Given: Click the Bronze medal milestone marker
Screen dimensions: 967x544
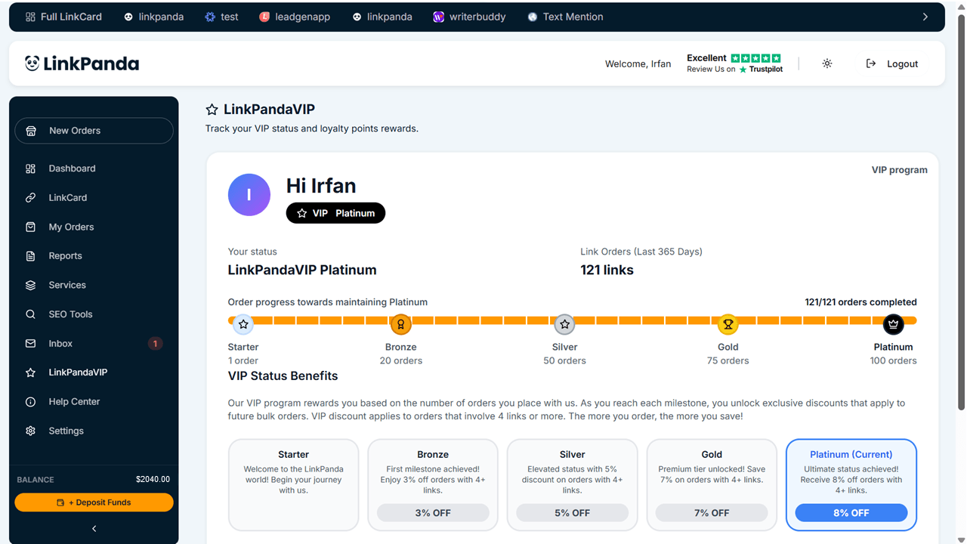Looking at the screenshot, I should (400, 324).
